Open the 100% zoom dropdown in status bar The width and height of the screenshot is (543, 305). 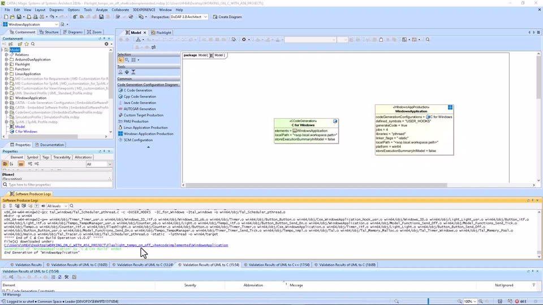click(470, 302)
